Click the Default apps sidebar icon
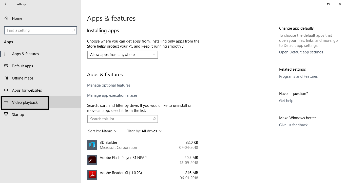Viewport: 345px width, 183px height. (6, 66)
